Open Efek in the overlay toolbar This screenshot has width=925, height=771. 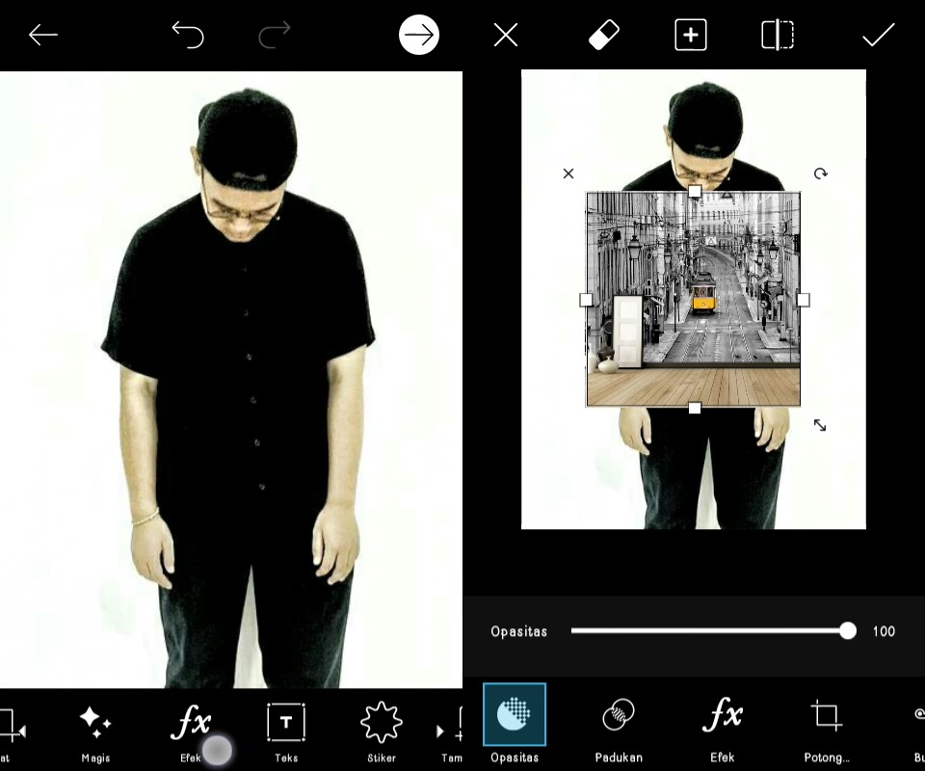pos(722,729)
